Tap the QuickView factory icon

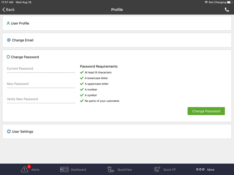110,169
